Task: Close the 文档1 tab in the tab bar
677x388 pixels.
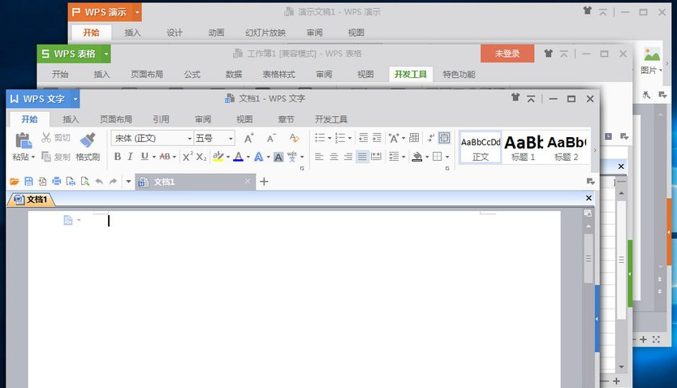Action: 248,181
